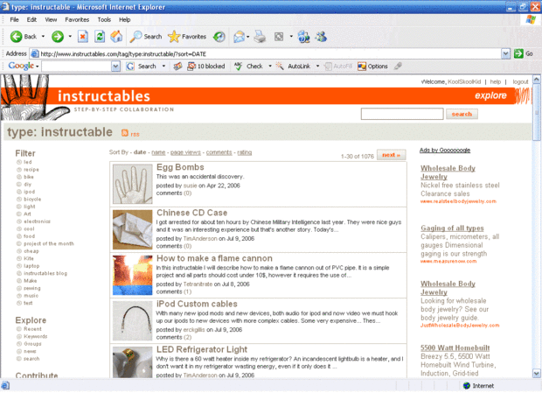Open Wholesale Body Jewelry ad with Nickel free text

click(x=448, y=172)
